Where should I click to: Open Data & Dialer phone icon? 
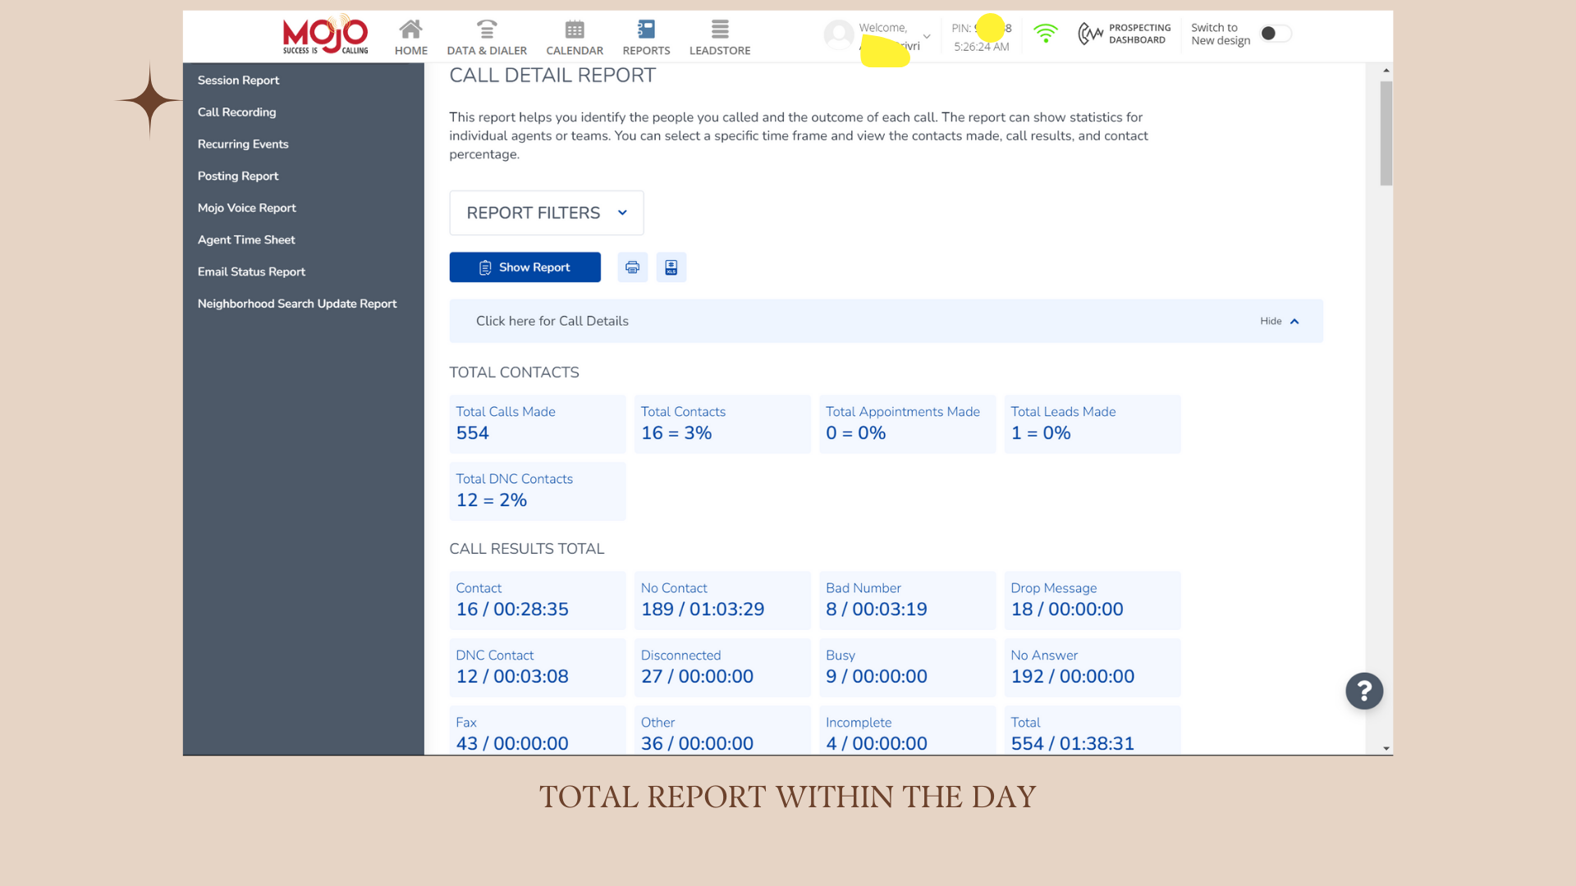point(487,30)
